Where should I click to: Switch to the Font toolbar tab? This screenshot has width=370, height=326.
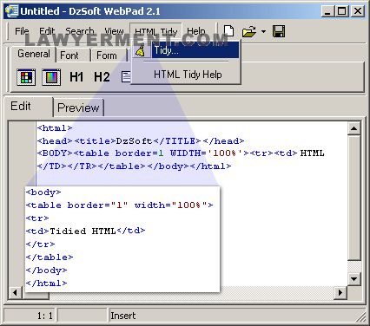coord(69,55)
